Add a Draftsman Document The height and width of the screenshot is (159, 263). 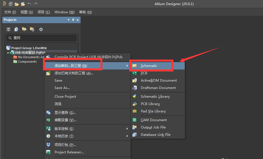pos(158,88)
